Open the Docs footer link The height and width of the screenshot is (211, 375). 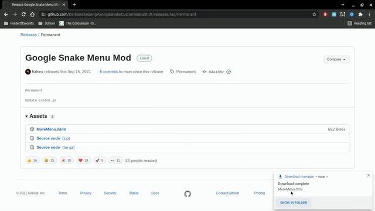click(155, 193)
